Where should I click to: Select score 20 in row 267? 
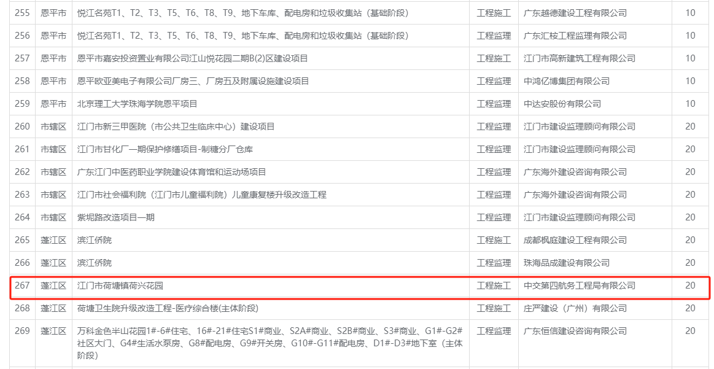coord(690,285)
